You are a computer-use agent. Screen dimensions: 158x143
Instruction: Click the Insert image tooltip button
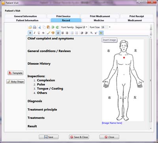(x=109, y=40)
